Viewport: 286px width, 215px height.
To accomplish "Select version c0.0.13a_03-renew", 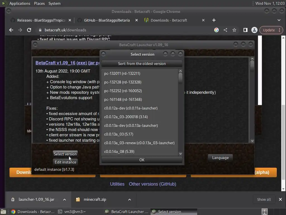I will [x=139, y=143].
